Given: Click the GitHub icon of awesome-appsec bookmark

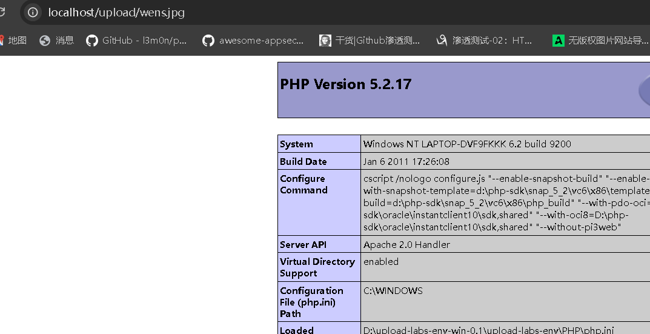Looking at the screenshot, I should click(x=208, y=40).
